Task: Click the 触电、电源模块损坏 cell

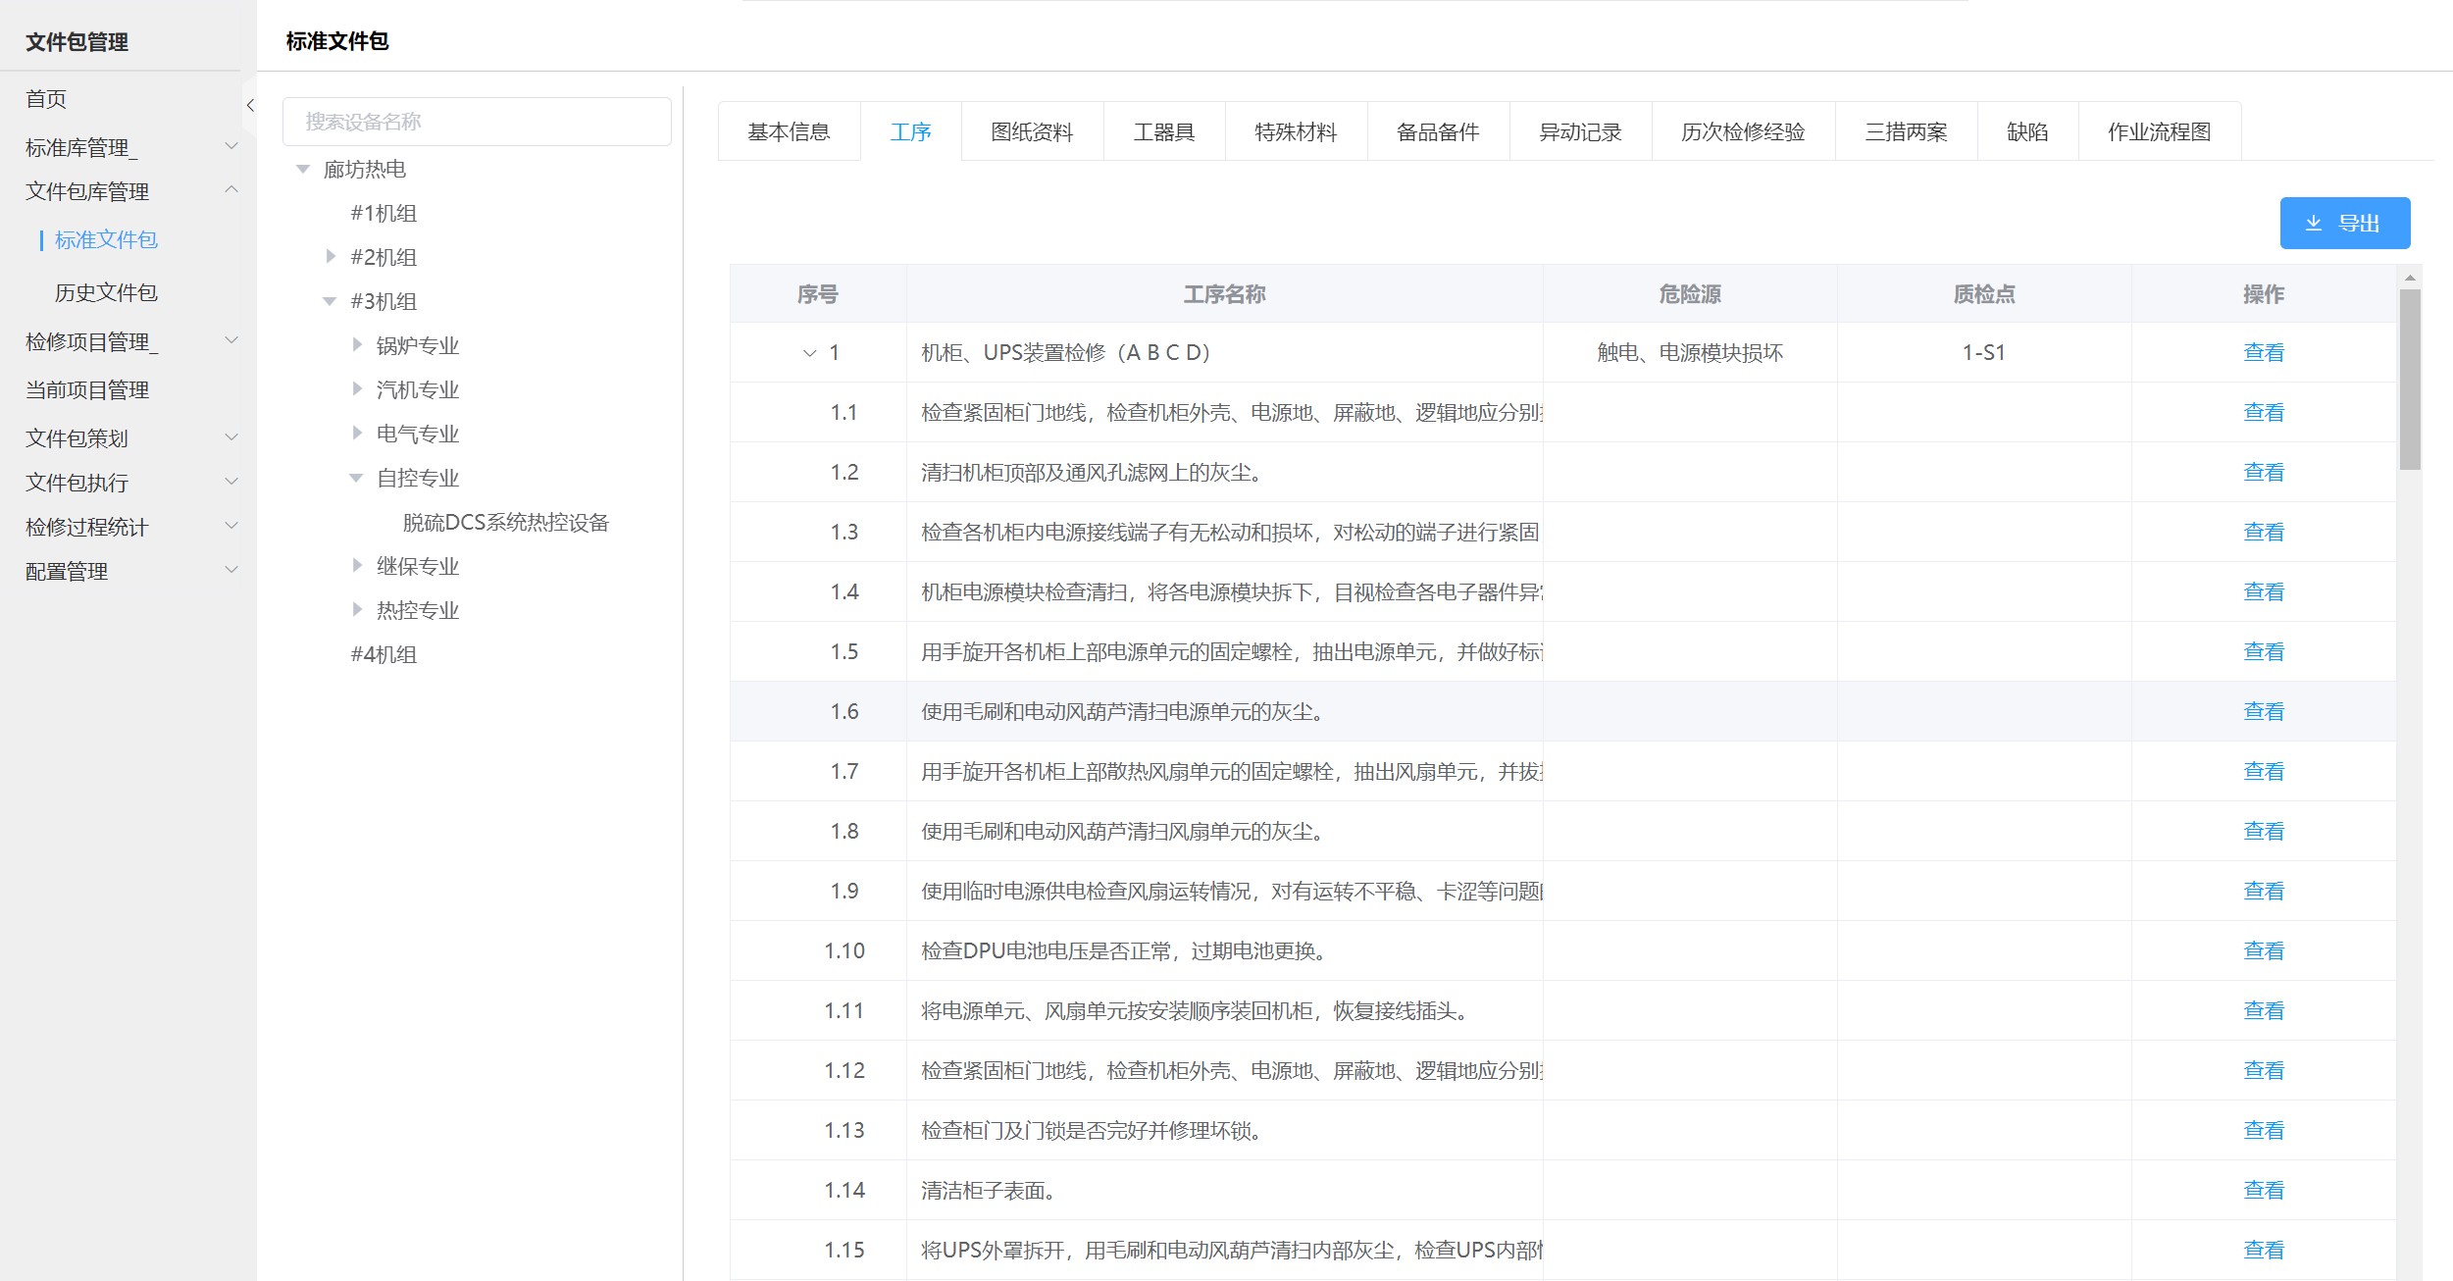Action: 1690,352
